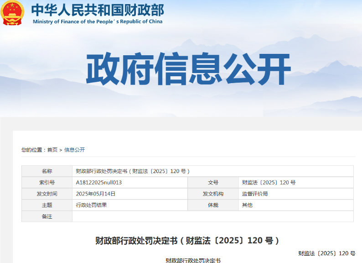Click the issue date 2025年05月14日
The width and height of the screenshot is (362, 263).
[96, 194]
